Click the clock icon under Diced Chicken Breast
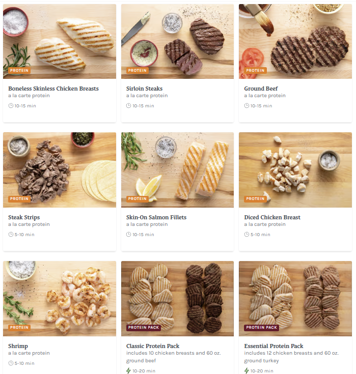Image resolution: width=356 pixels, height=374 pixels. 247,235
